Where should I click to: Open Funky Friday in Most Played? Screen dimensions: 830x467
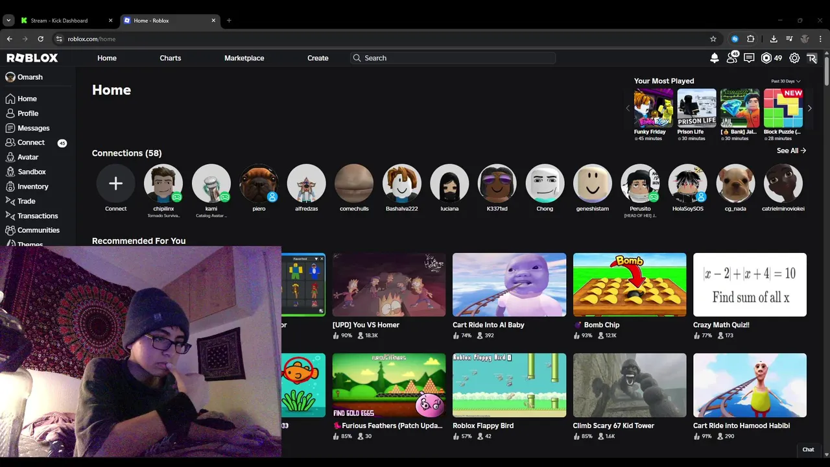pyautogui.click(x=654, y=108)
